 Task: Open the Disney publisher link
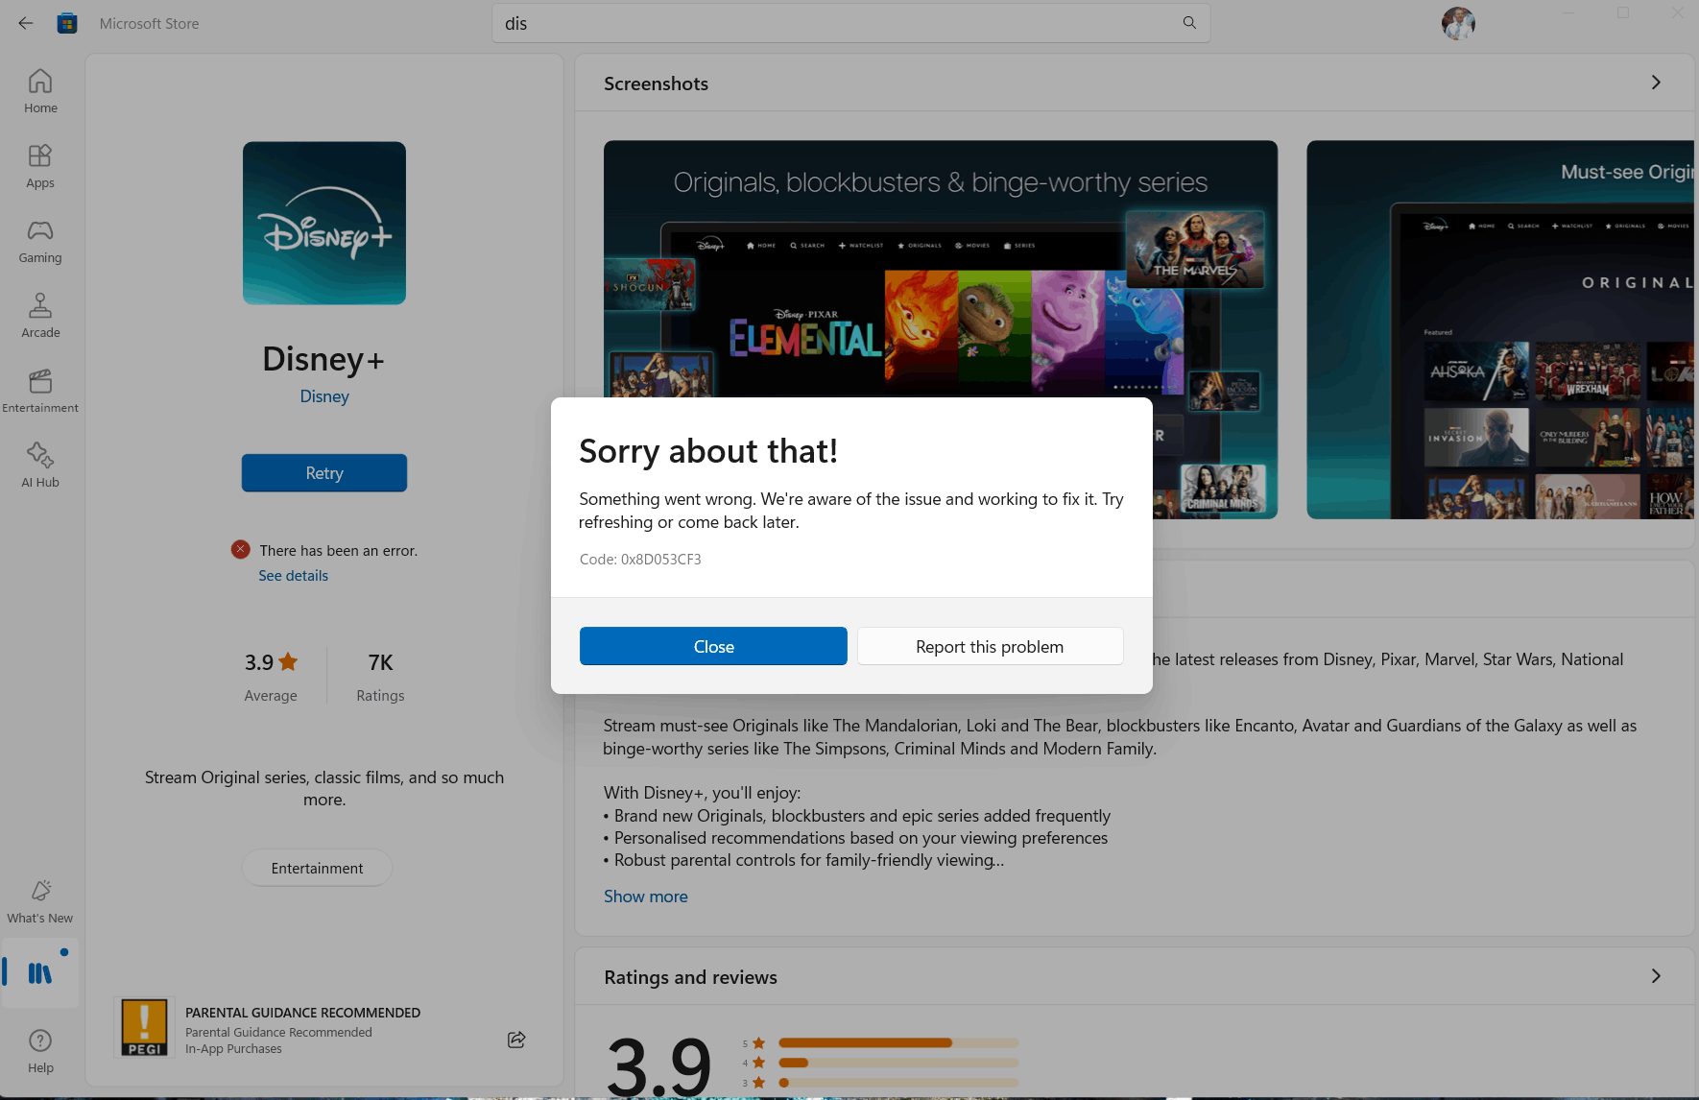tap(324, 396)
